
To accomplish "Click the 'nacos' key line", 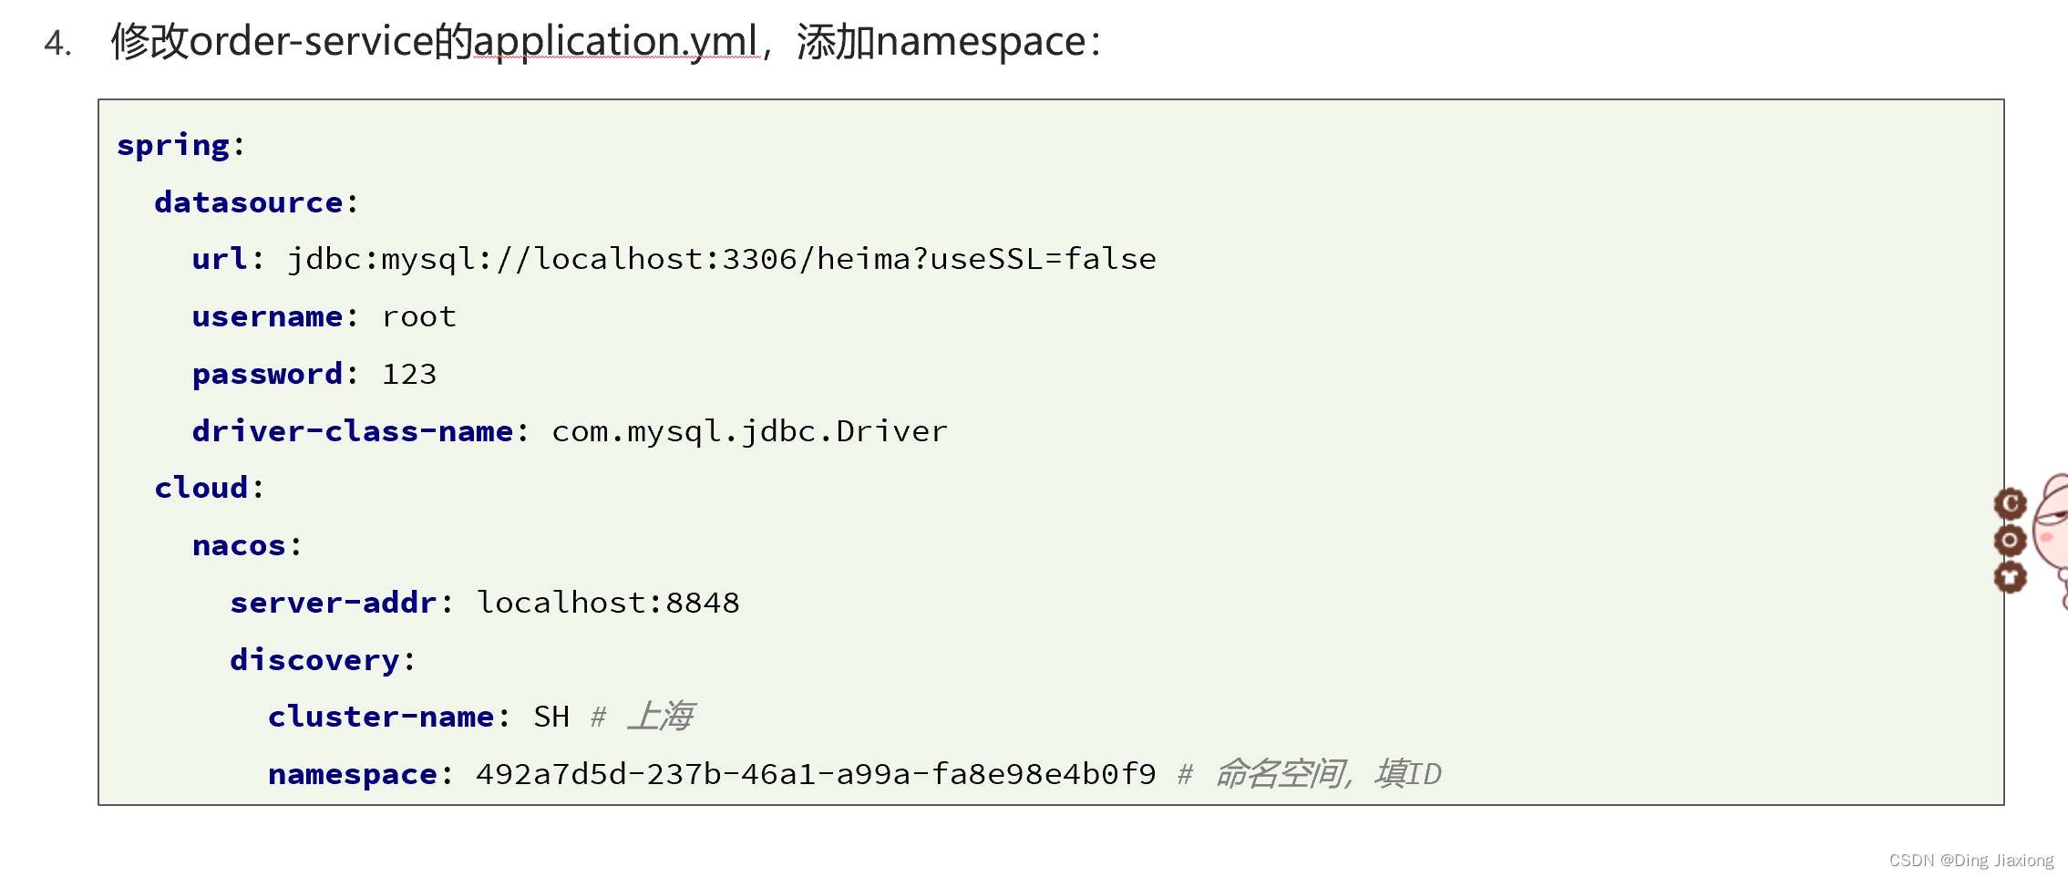I will (247, 545).
